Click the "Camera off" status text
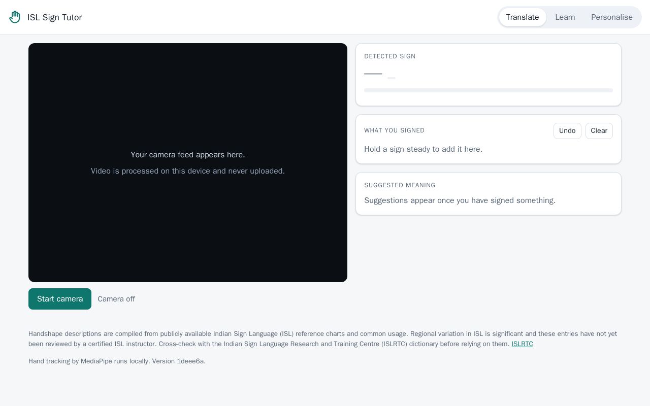650x406 pixels. point(116,299)
